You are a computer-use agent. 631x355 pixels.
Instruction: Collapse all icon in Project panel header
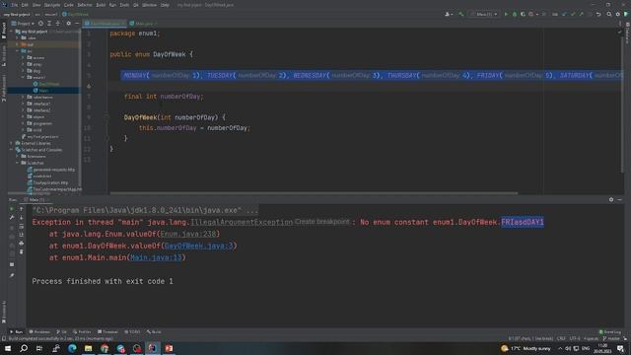click(x=57, y=24)
